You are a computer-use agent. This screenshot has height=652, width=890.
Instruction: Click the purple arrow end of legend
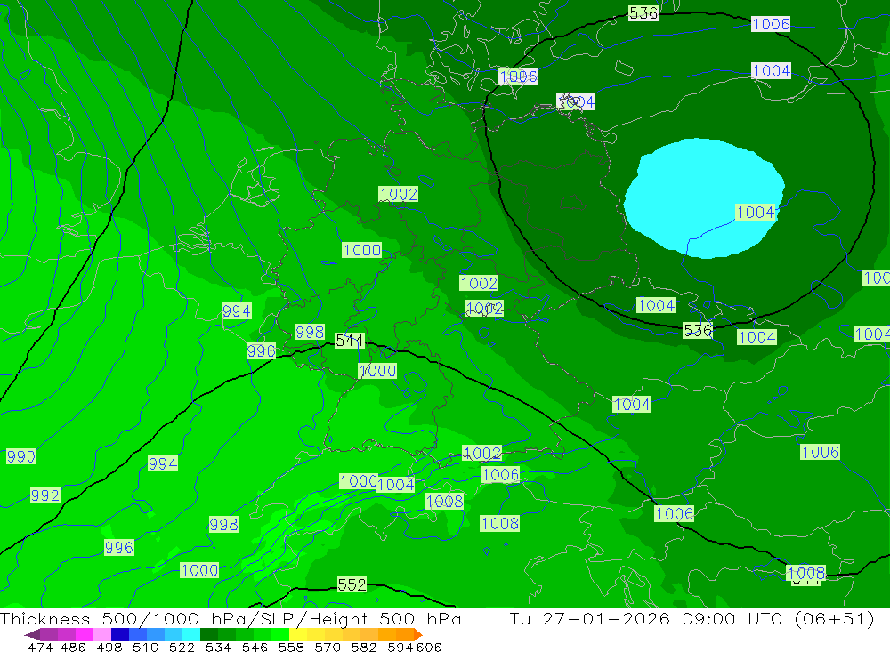point(32,634)
